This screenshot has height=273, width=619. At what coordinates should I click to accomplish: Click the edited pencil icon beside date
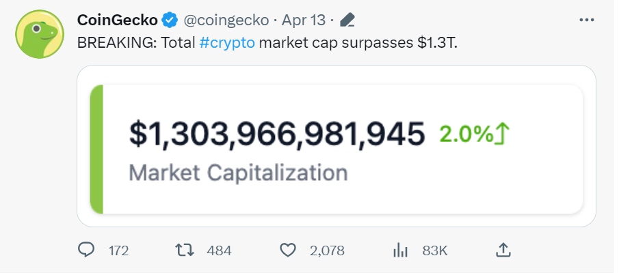tap(347, 20)
